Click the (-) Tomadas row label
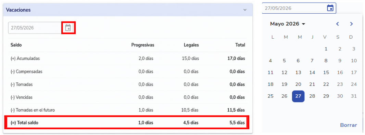 pyautogui.click(x=22, y=84)
